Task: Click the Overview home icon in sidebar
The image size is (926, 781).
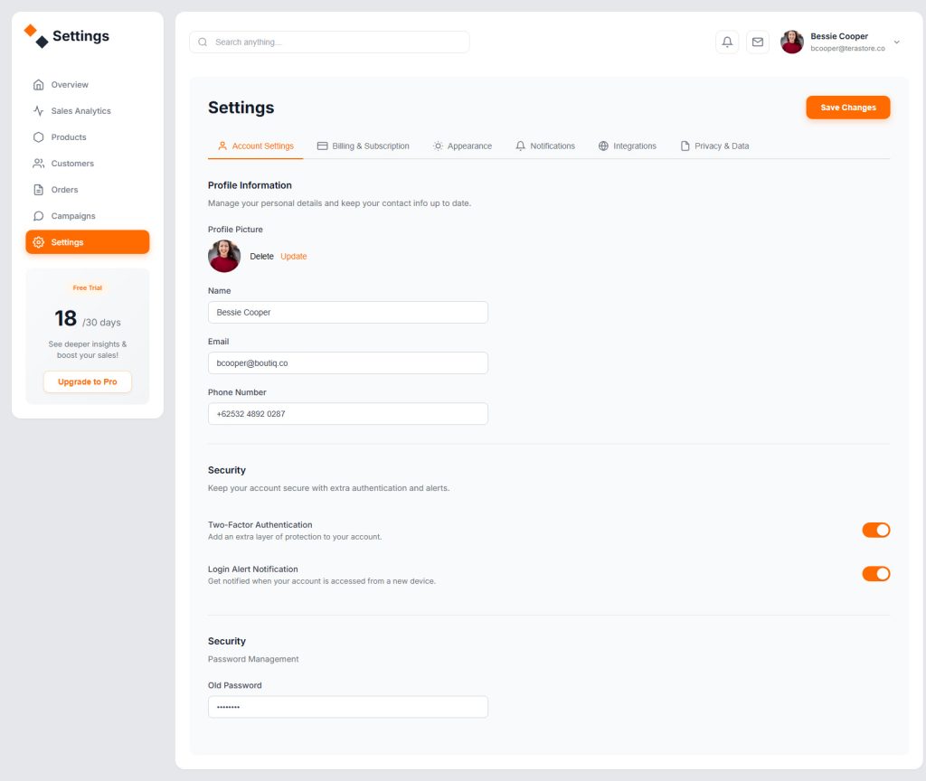Action: (x=38, y=84)
